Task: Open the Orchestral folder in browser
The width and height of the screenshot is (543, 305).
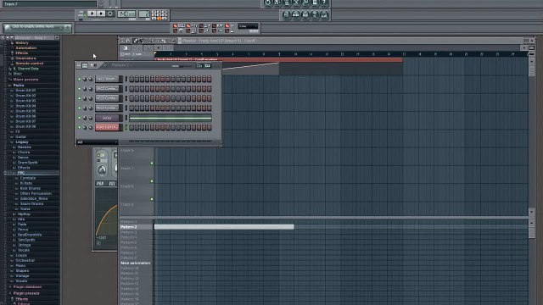Action: pos(25,261)
